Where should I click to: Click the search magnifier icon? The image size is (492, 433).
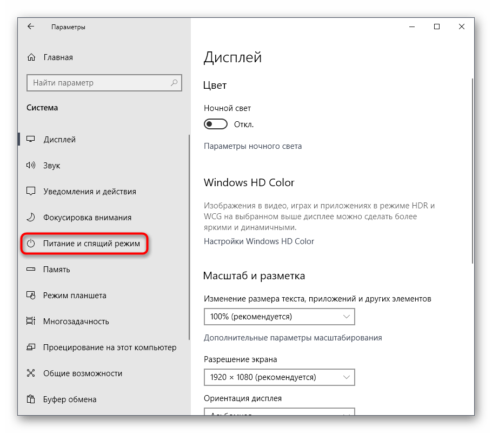click(x=174, y=83)
